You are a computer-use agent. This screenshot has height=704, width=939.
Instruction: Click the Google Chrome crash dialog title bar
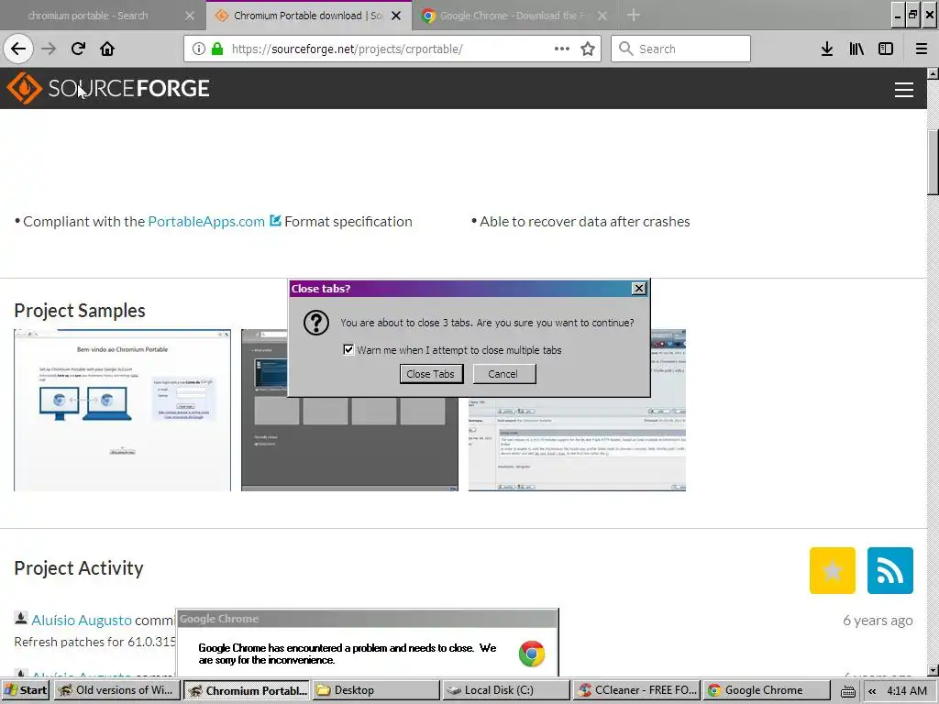pyautogui.click(x=367, y=619)
